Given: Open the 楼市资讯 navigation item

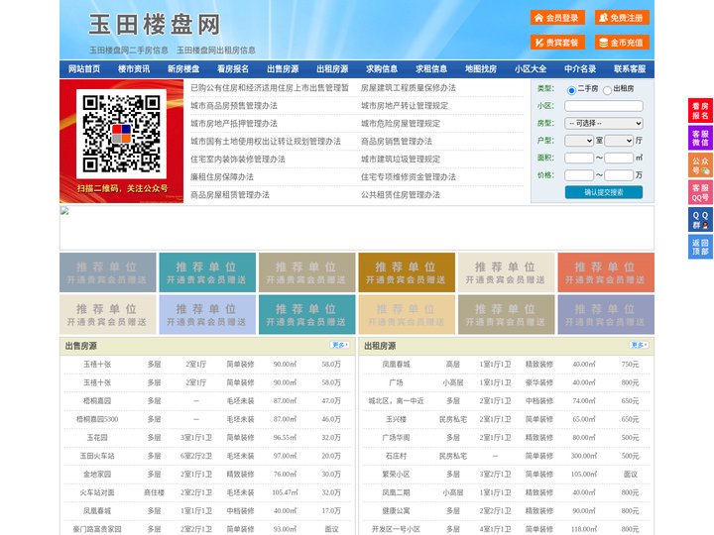Looking at the screenshot, I should point(134,69).
